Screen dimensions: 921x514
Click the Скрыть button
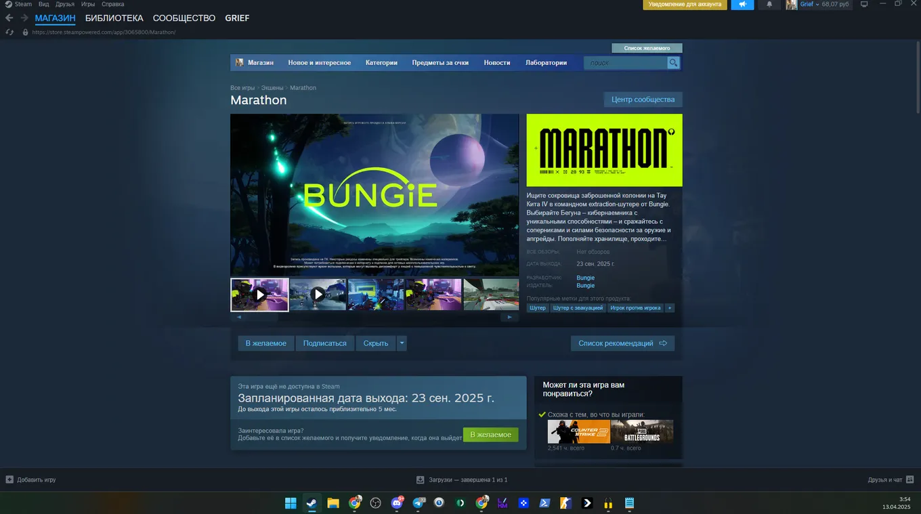point(376,343)
